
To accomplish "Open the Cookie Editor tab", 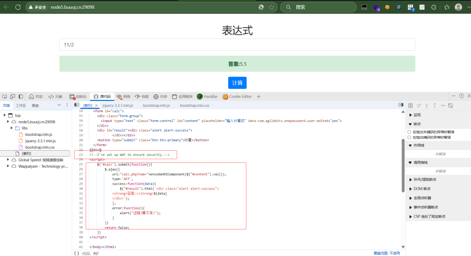I will click(237, 97).
